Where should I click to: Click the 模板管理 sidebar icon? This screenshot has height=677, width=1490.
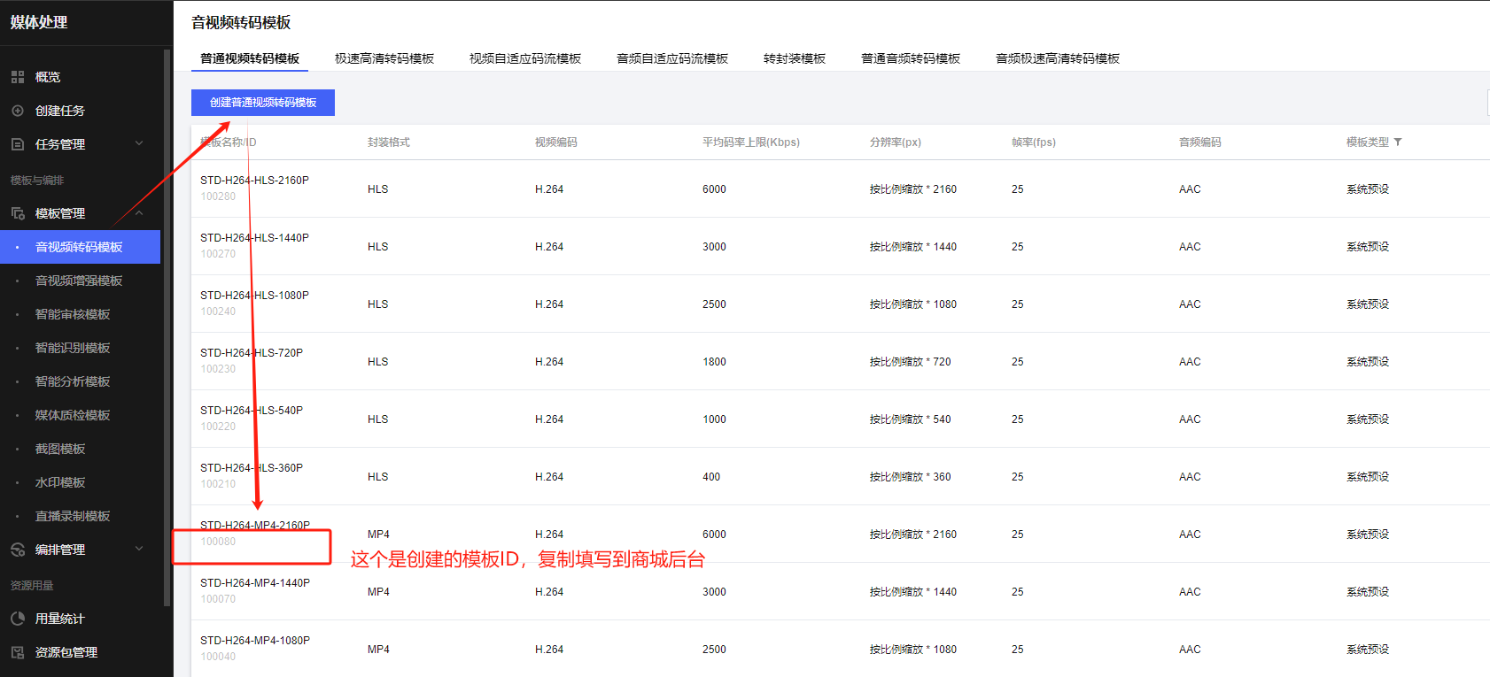point(18,213)
